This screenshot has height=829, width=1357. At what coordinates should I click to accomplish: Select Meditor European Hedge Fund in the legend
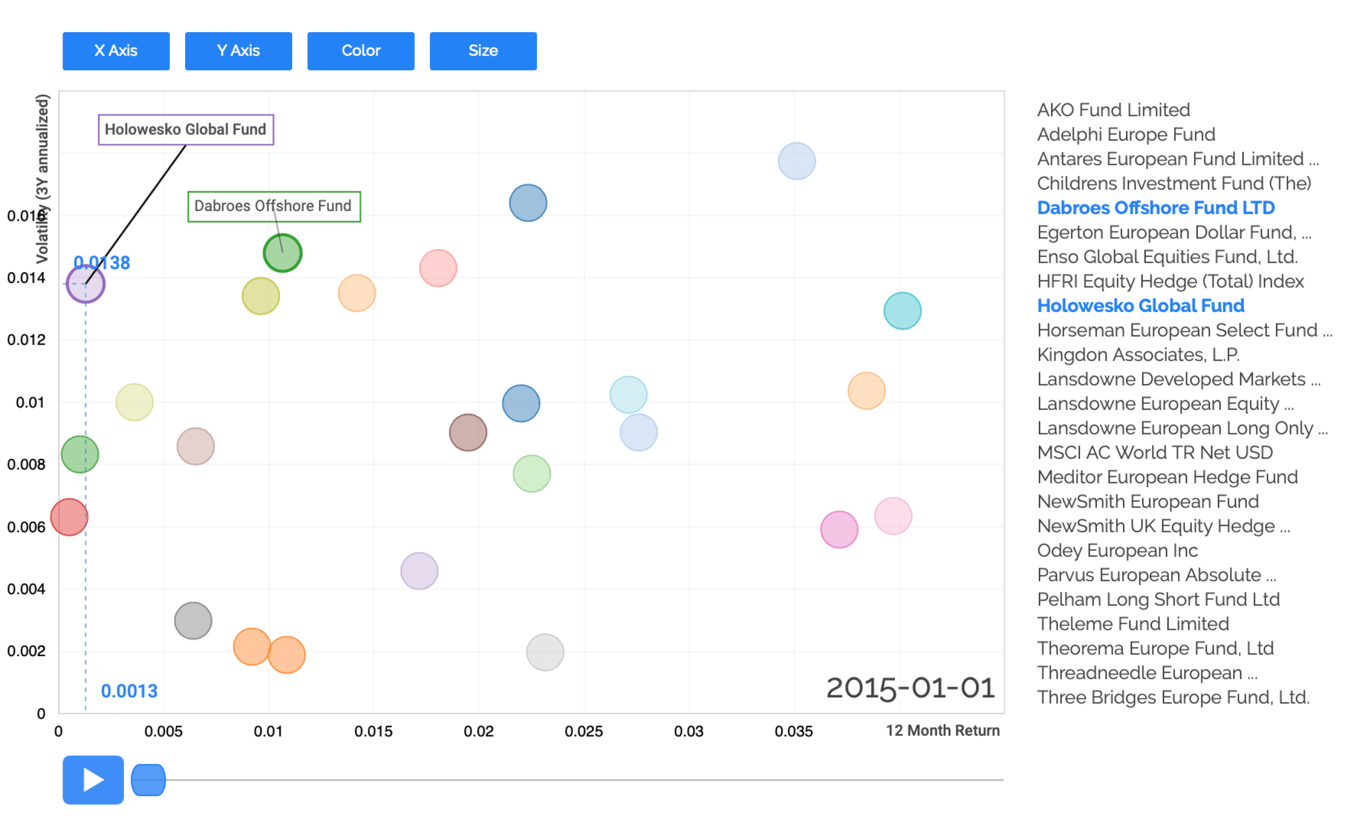(x=1167, y=477)
